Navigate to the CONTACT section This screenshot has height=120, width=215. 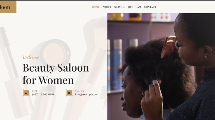point(150,7)
